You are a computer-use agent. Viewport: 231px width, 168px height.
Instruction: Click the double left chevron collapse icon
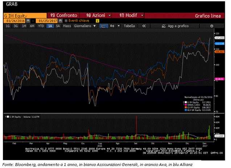click(144, 26)
